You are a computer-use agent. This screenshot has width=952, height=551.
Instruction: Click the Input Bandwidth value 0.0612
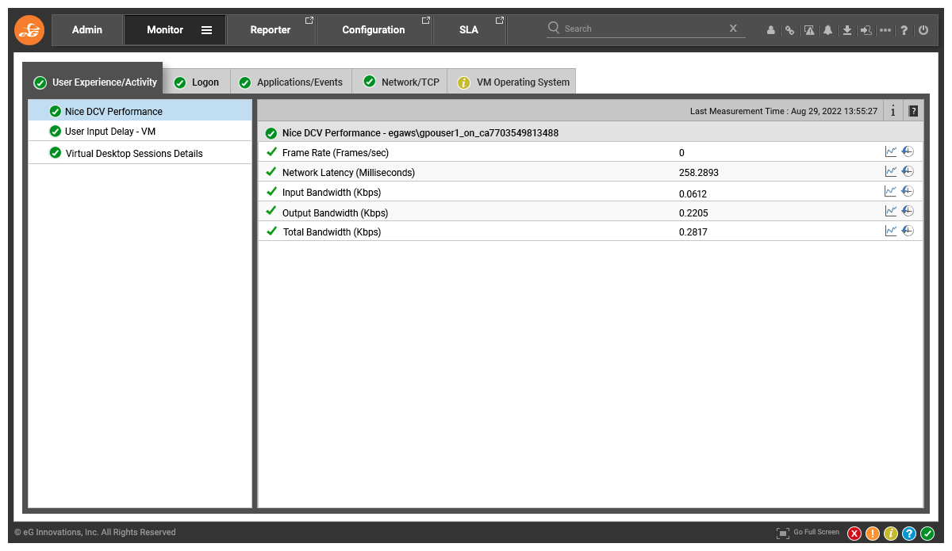coord(693,193)
